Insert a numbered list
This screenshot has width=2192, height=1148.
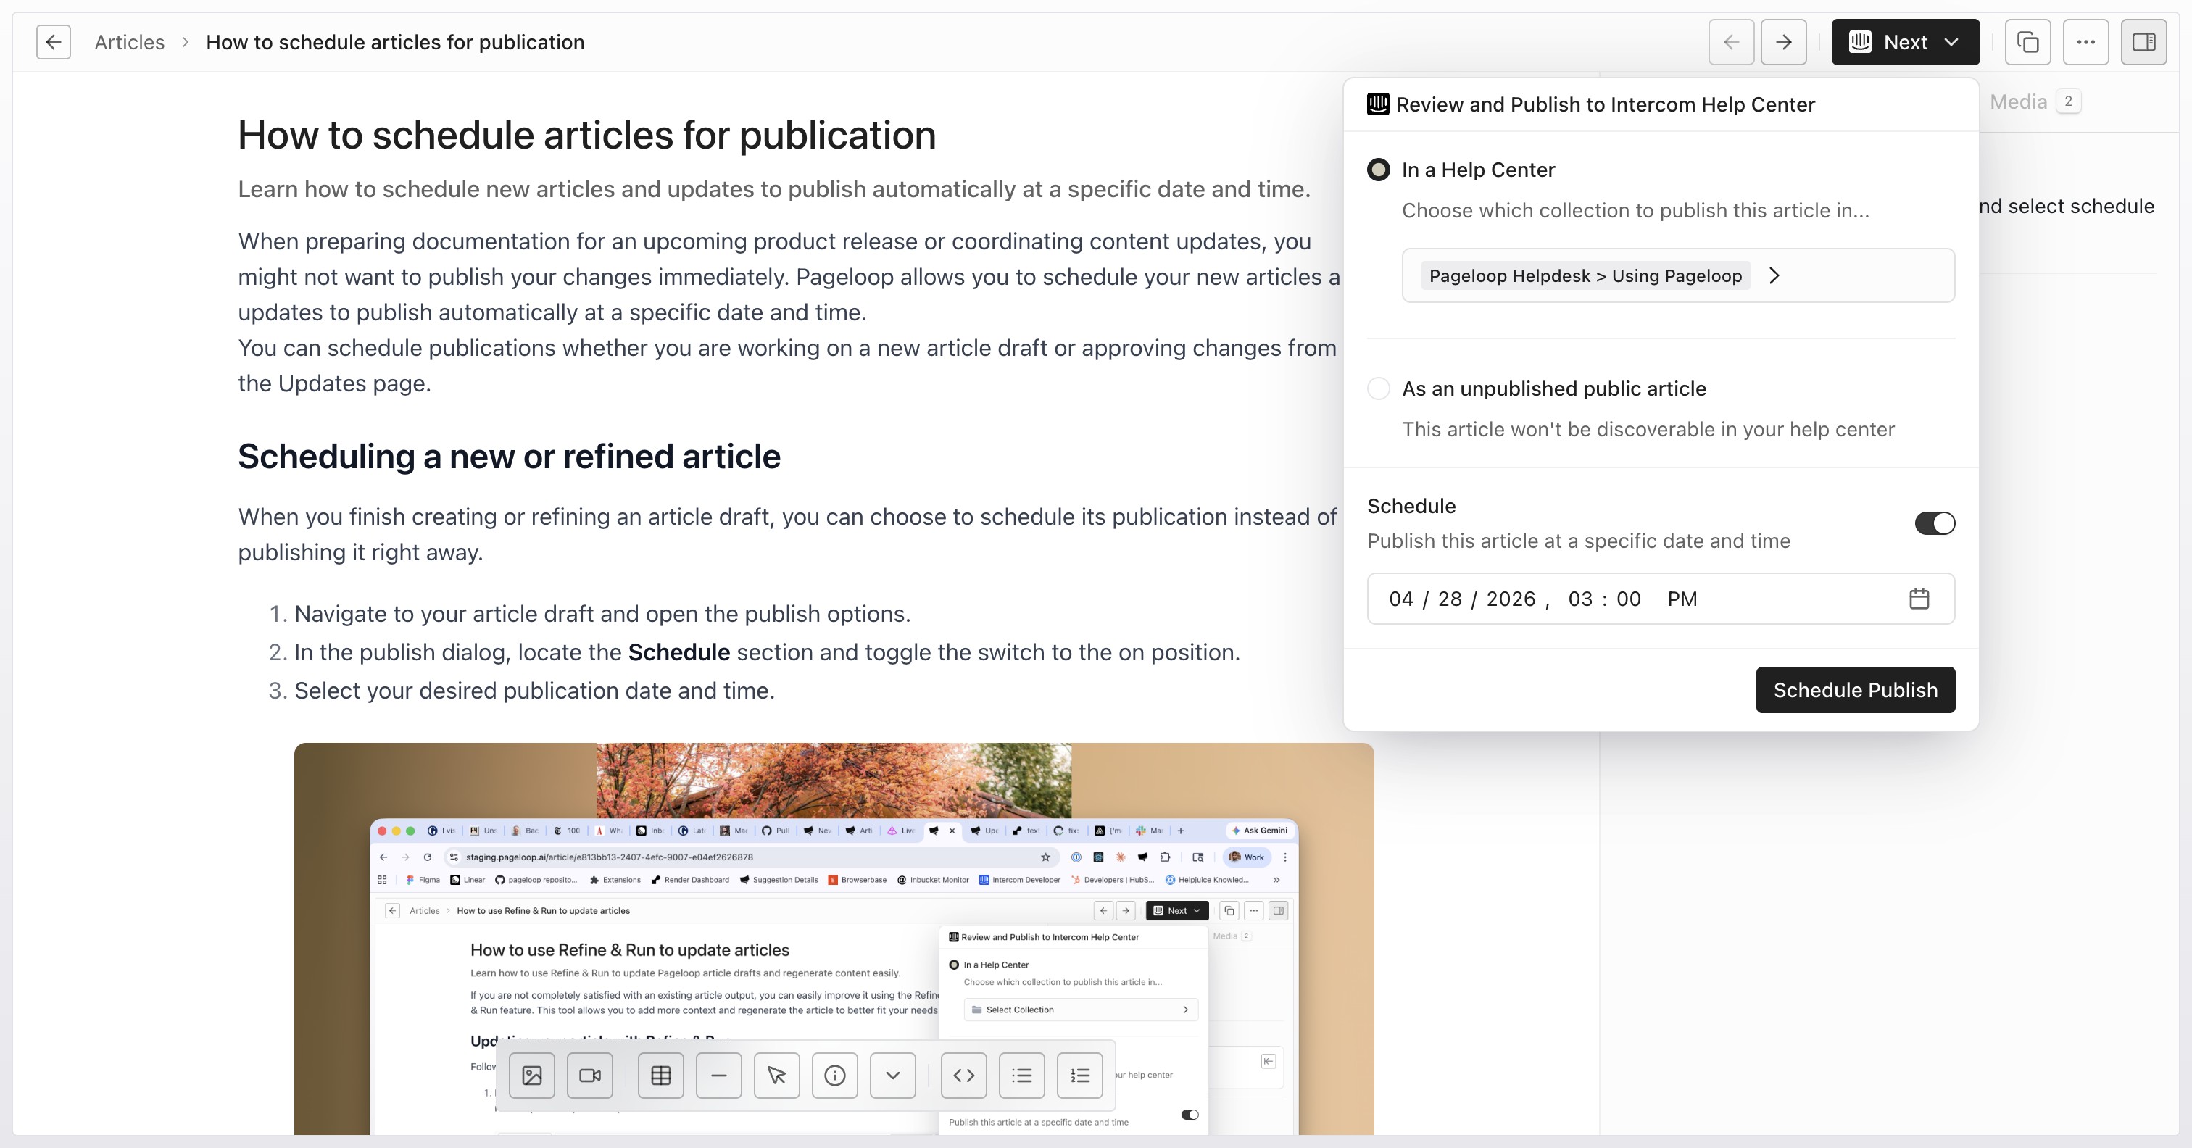(1080, 1076)
